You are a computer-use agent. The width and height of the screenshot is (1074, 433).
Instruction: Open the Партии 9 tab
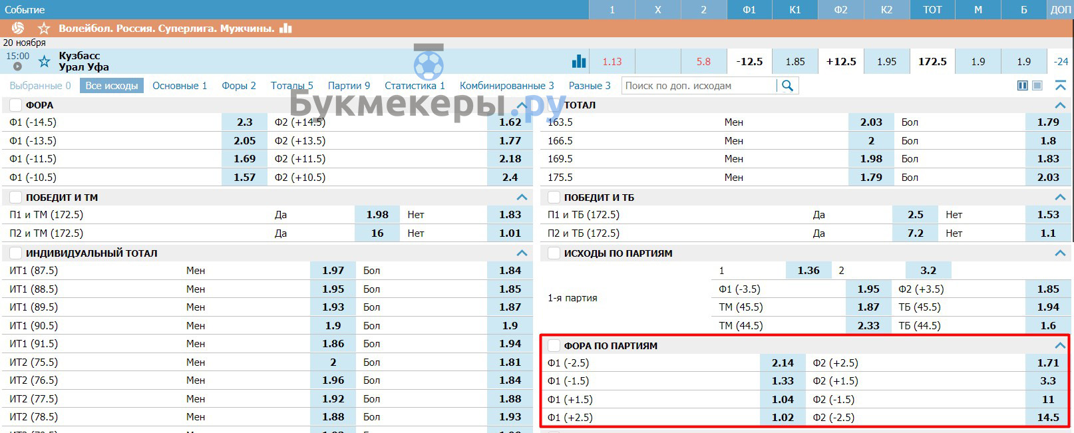(x=349, y=86)
